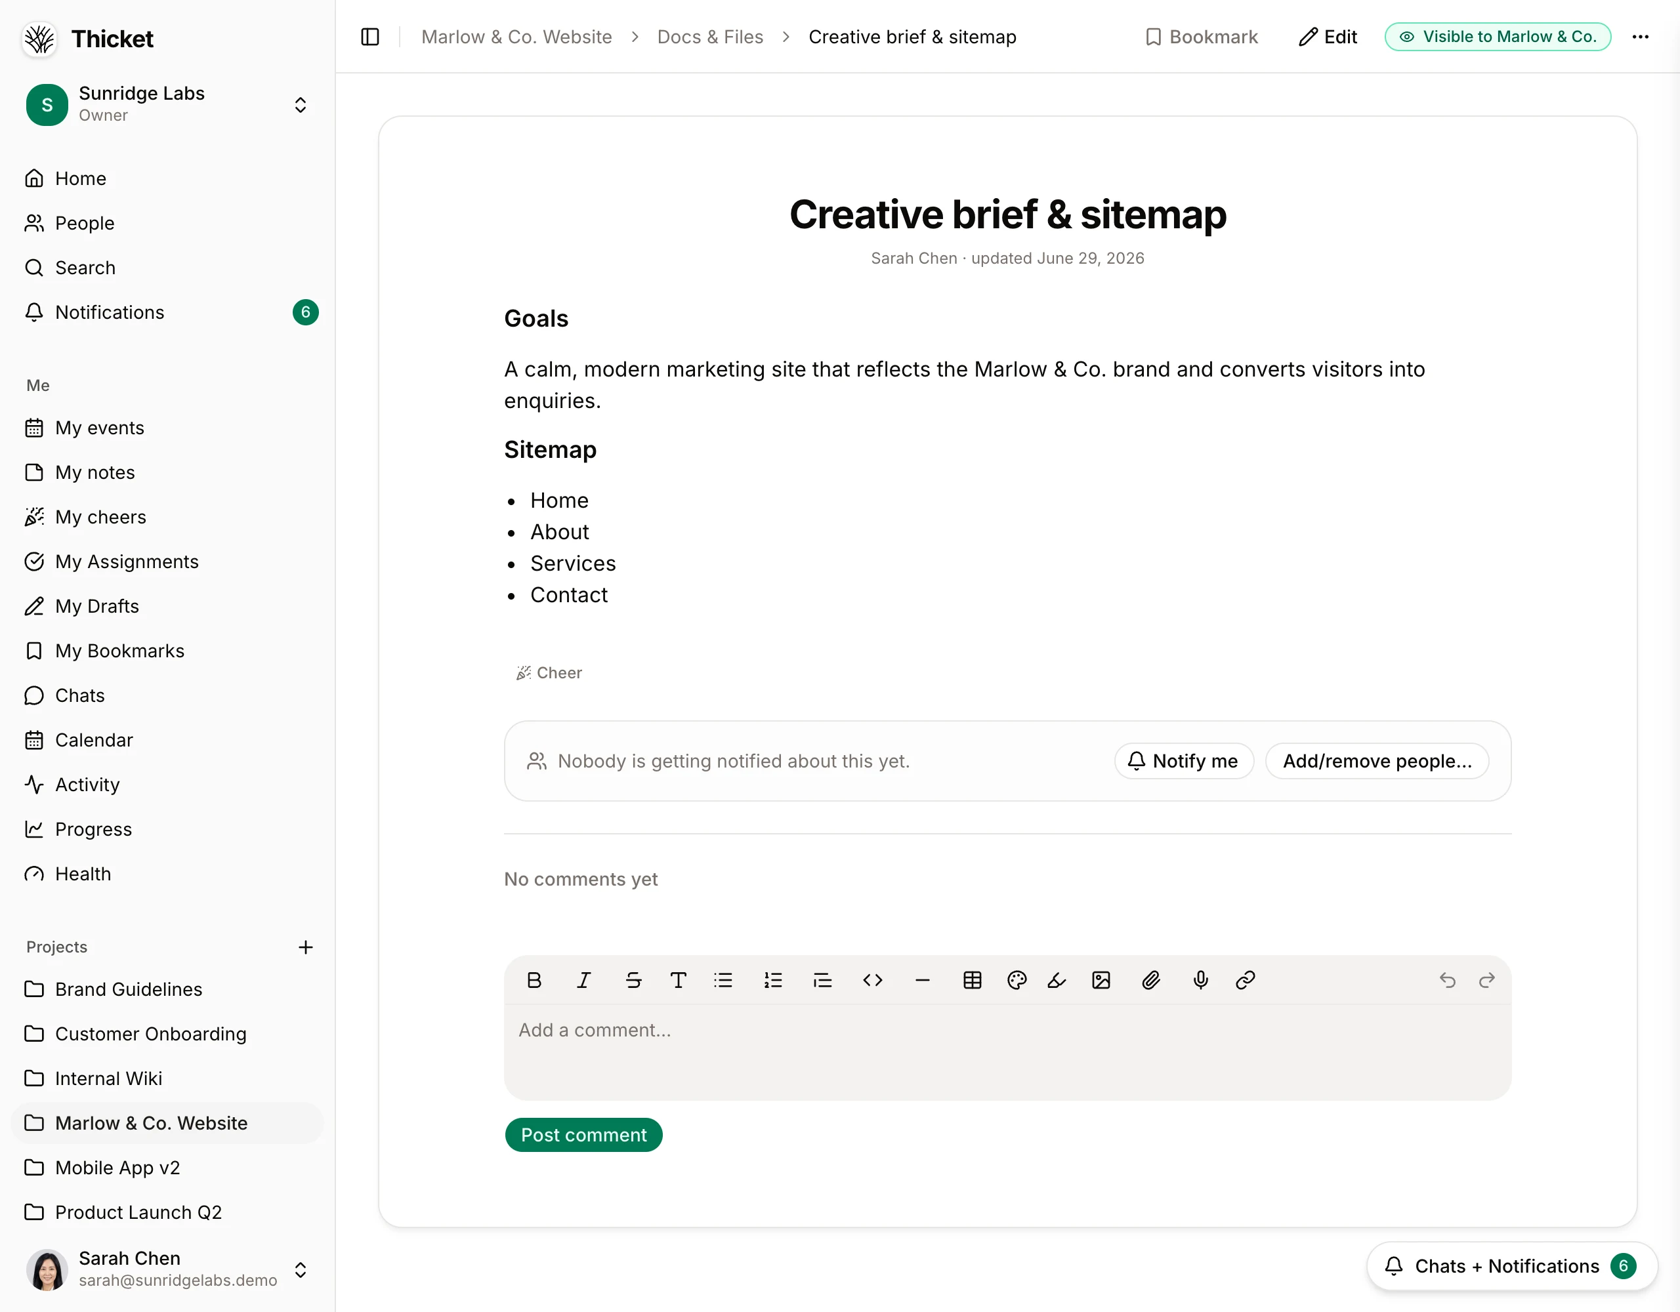Click the Add a comment text field
Viewport: 1680px width, 1312px height.
pyautogui.click(x=1007, y=1052)
